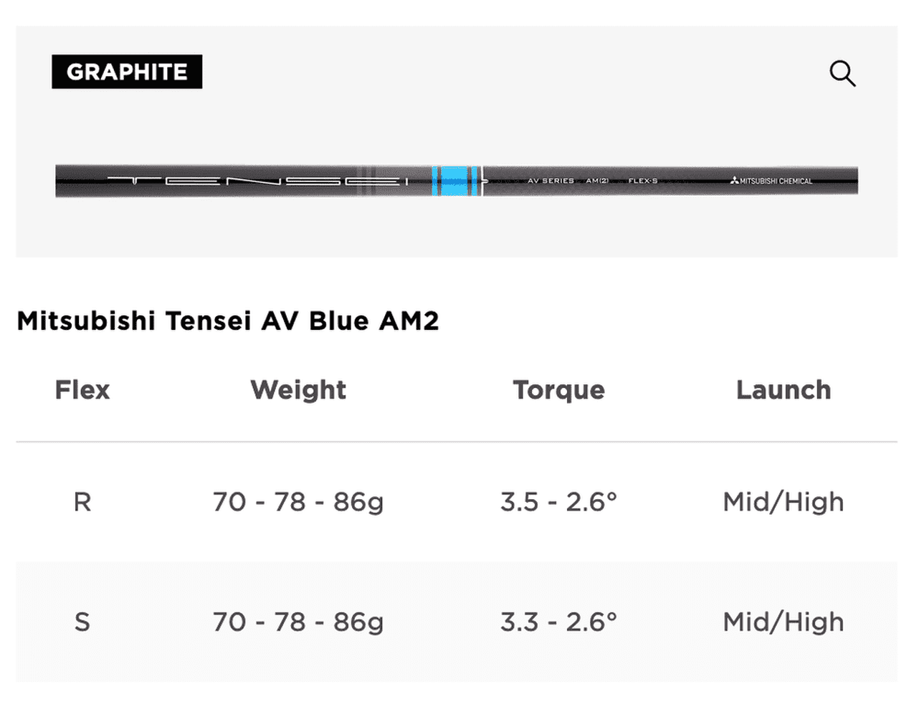Click the magnifying glass search icon

842,74
